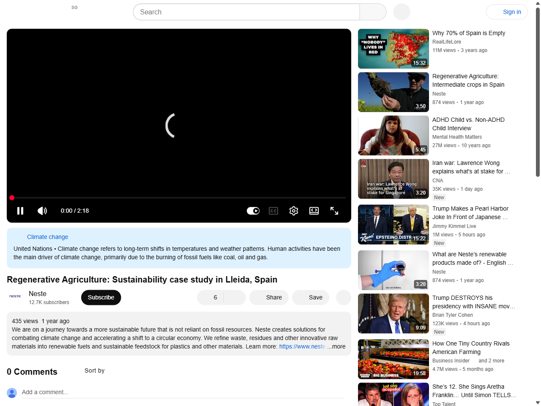
Task: Click the scrollbar down arrow
Action: pos(538,403)
